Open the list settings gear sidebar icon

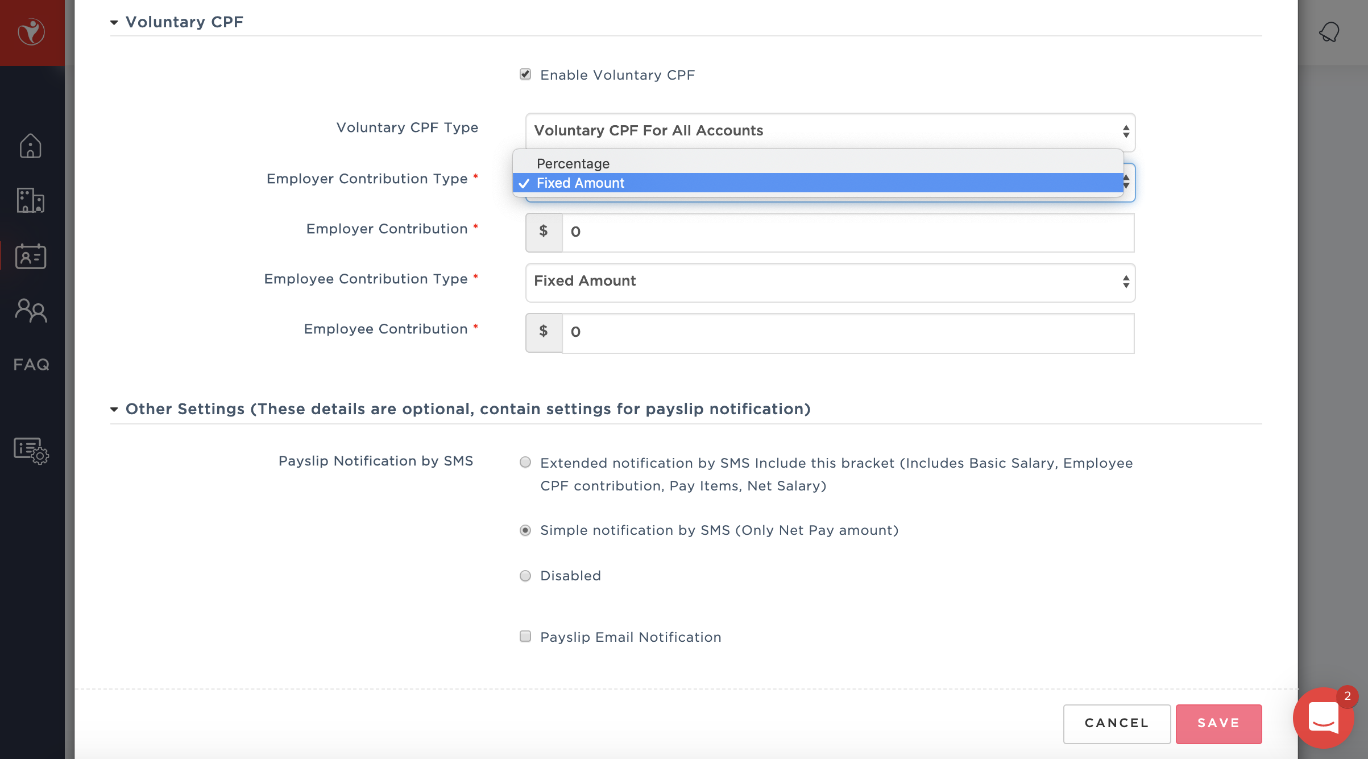(x=31, y=450)
